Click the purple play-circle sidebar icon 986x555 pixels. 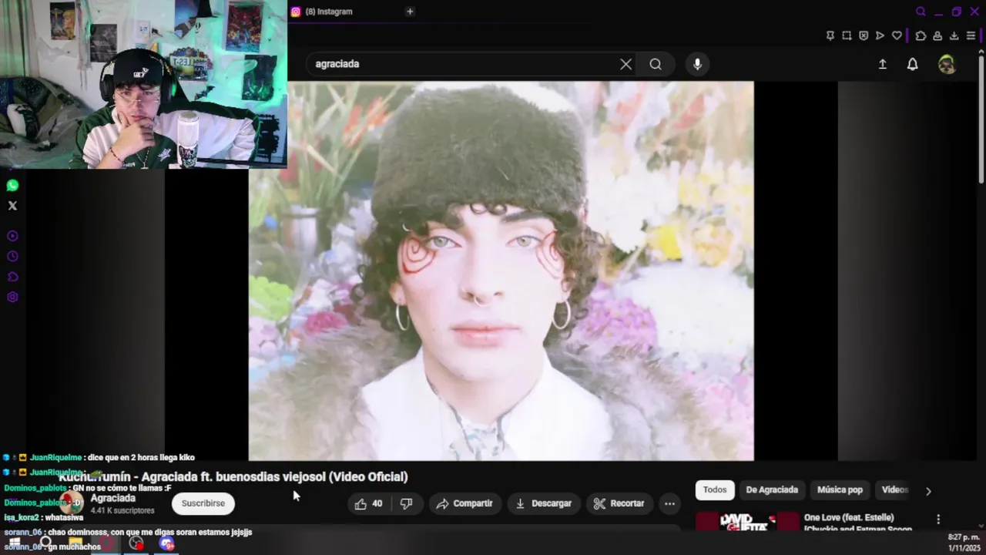coord(12,236)
